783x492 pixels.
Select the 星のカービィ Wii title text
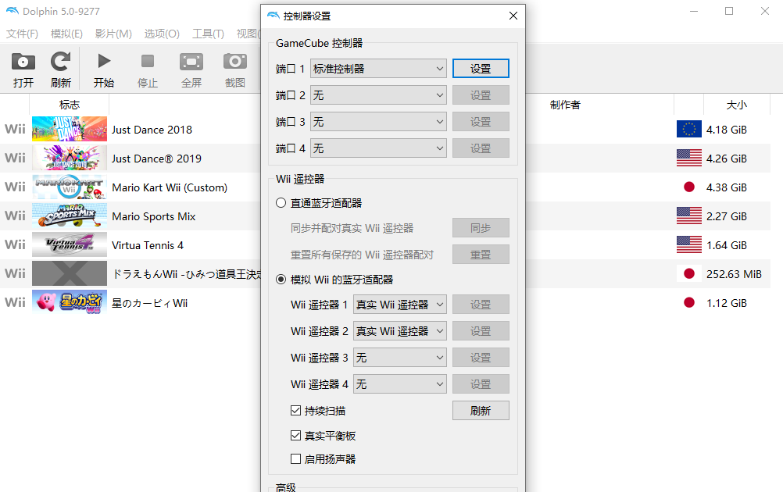(150, 303)
